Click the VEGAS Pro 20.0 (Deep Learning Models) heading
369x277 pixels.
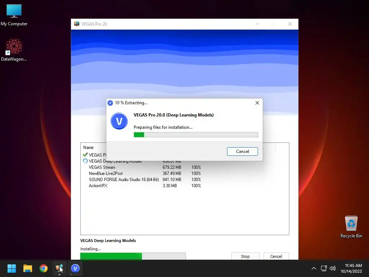point(174,115)
